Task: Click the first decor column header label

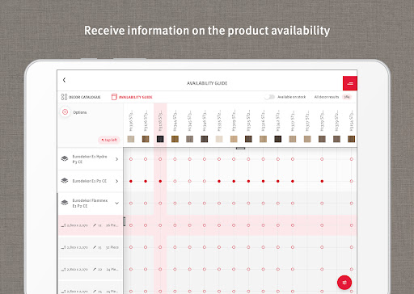Action: (131, 120)
